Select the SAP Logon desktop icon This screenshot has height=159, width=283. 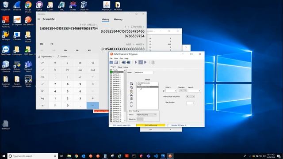tap(6, 35)
